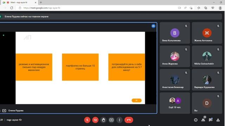Open the 'Ещё 18 чел.' tile

pyautogui.click(x=175, y=103)
